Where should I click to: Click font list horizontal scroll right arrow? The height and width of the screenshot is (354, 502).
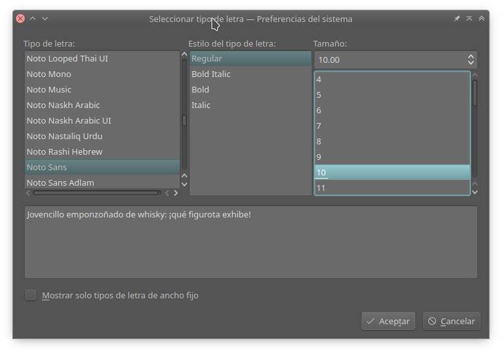[175, 193]
